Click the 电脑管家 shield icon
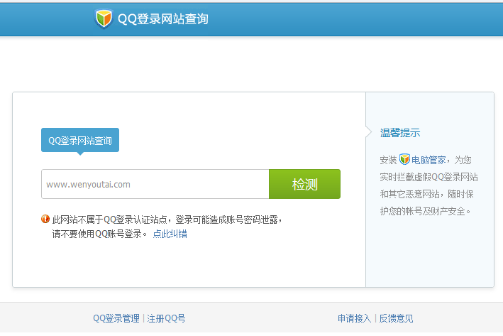Image resolution: width=503 pixels, height=336 pixels. pyautogui.click(x=404, y=159)
